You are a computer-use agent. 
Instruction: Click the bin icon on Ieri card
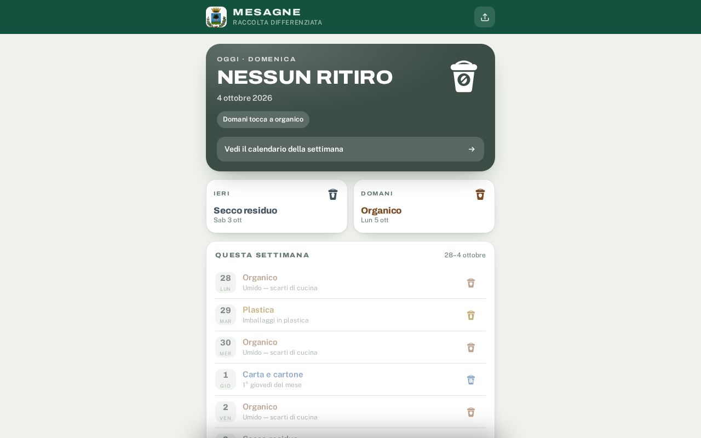(333, 194)
